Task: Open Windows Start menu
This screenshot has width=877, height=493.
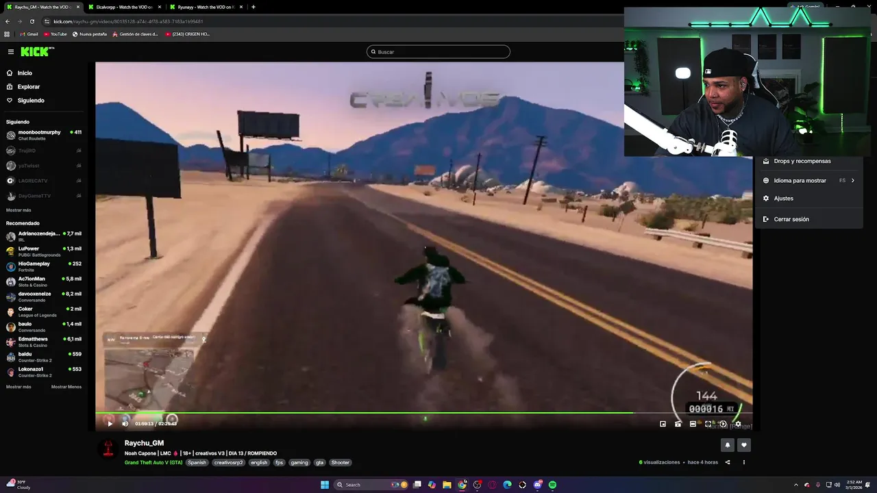Action: point(325,485)
